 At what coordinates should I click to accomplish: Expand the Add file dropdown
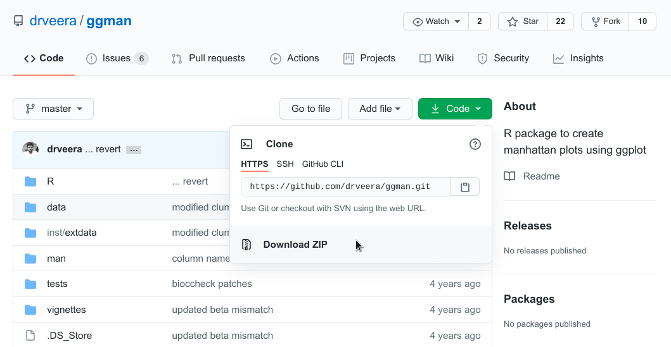(x=380, y=109)
